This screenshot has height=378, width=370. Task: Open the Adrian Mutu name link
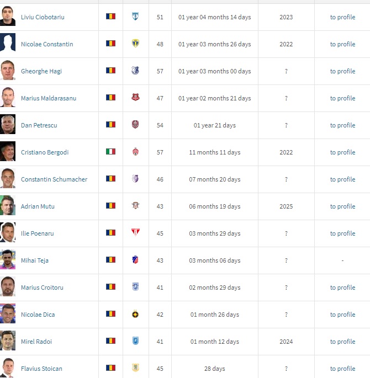point(38,206)
